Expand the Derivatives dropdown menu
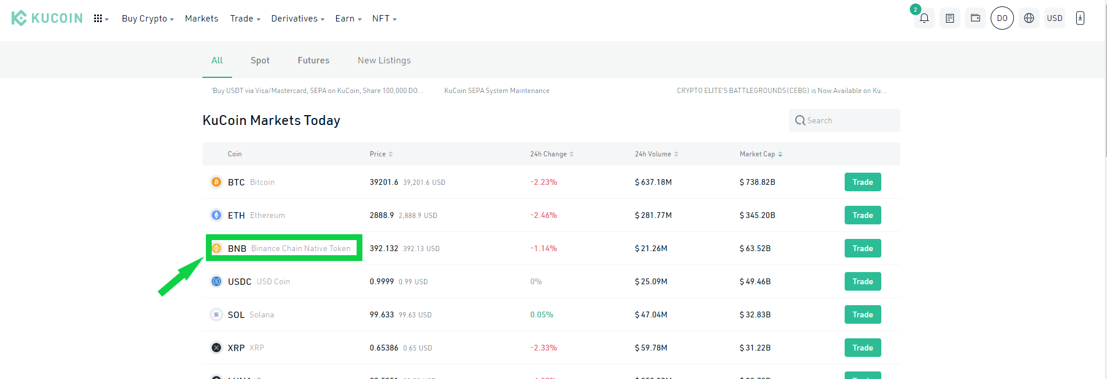 298,19
